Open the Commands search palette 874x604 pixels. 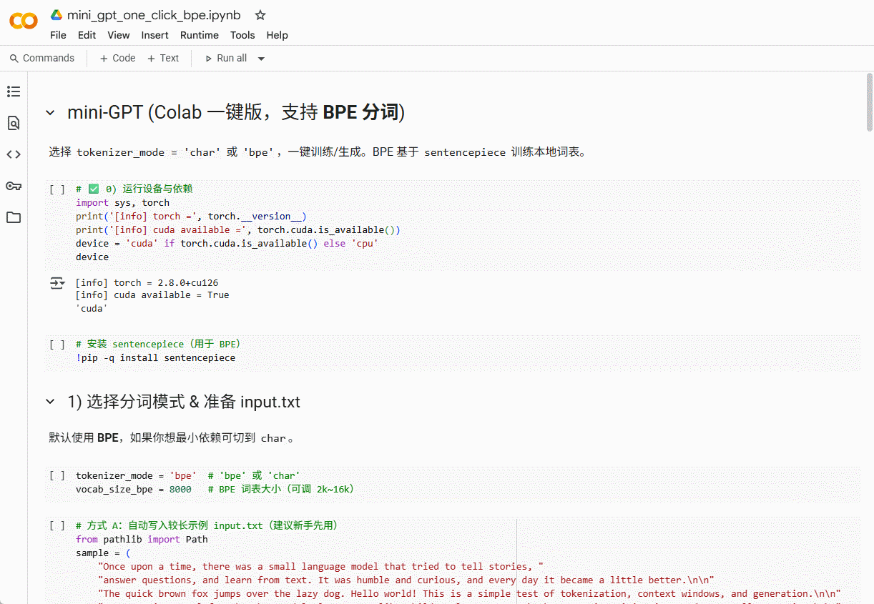point(42,59)
